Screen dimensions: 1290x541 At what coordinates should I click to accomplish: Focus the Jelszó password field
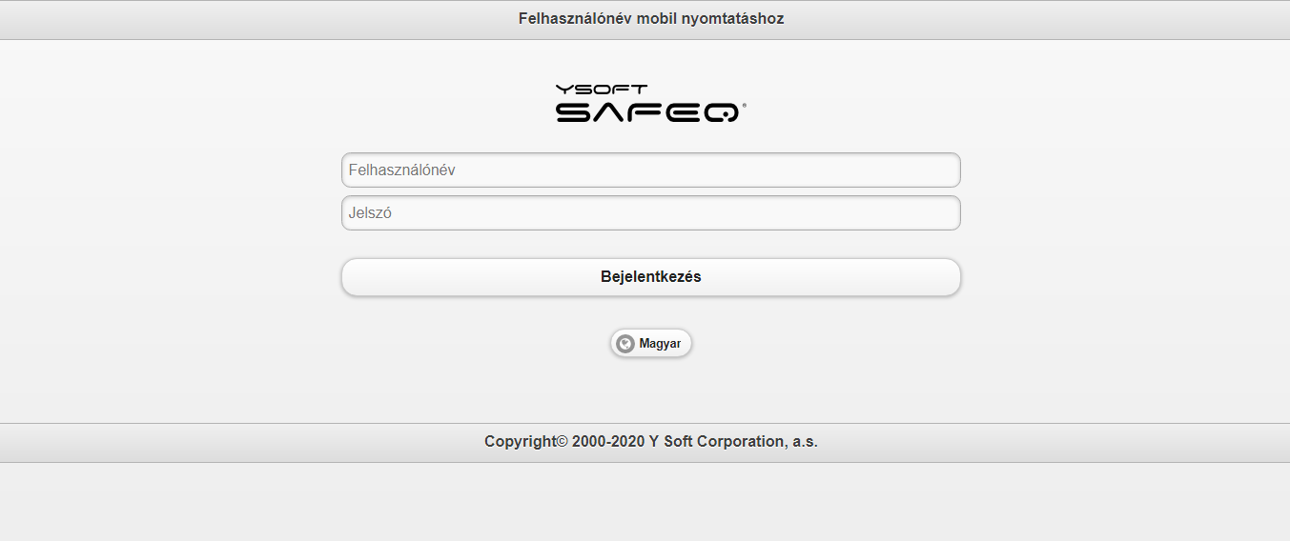pyautogui.click(x=650, y=213)
